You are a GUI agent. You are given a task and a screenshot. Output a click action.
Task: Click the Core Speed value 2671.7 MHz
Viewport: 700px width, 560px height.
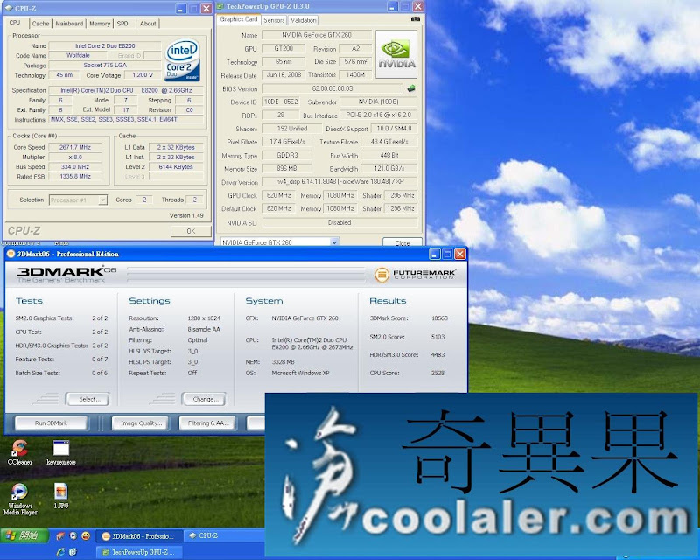click(x=75, y=147)
